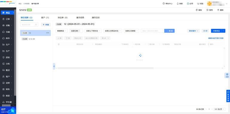Open the 更多操作 dropdown menu
This screenshot has height=114, width=230.
coord(194,31)
